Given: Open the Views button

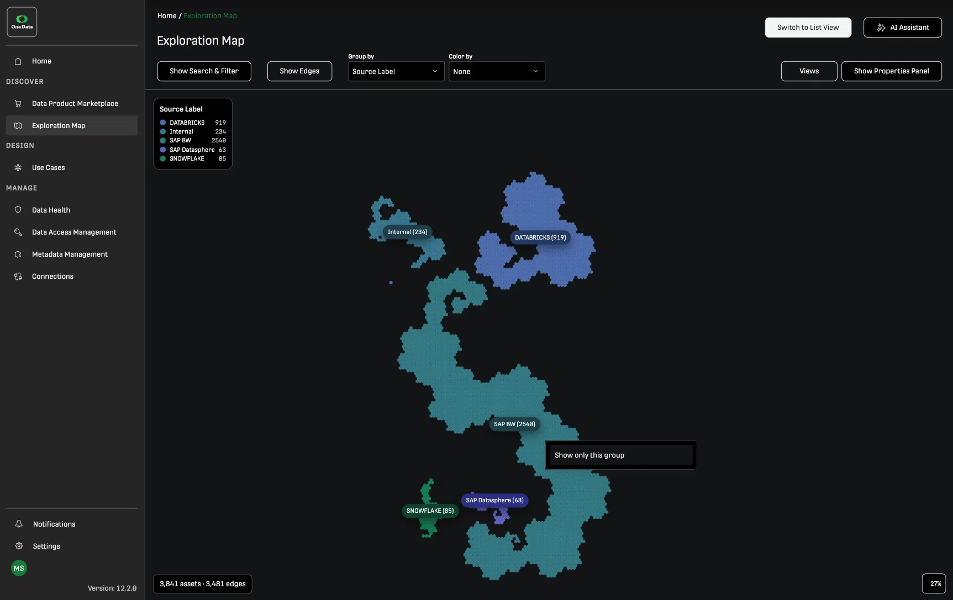Looking at the screenshot, I should [x=809, y=71].
